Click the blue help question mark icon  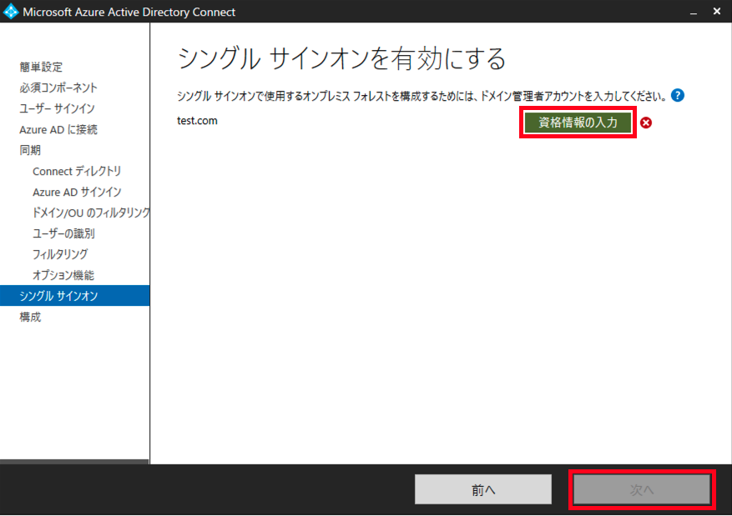[x=678, y=96]
